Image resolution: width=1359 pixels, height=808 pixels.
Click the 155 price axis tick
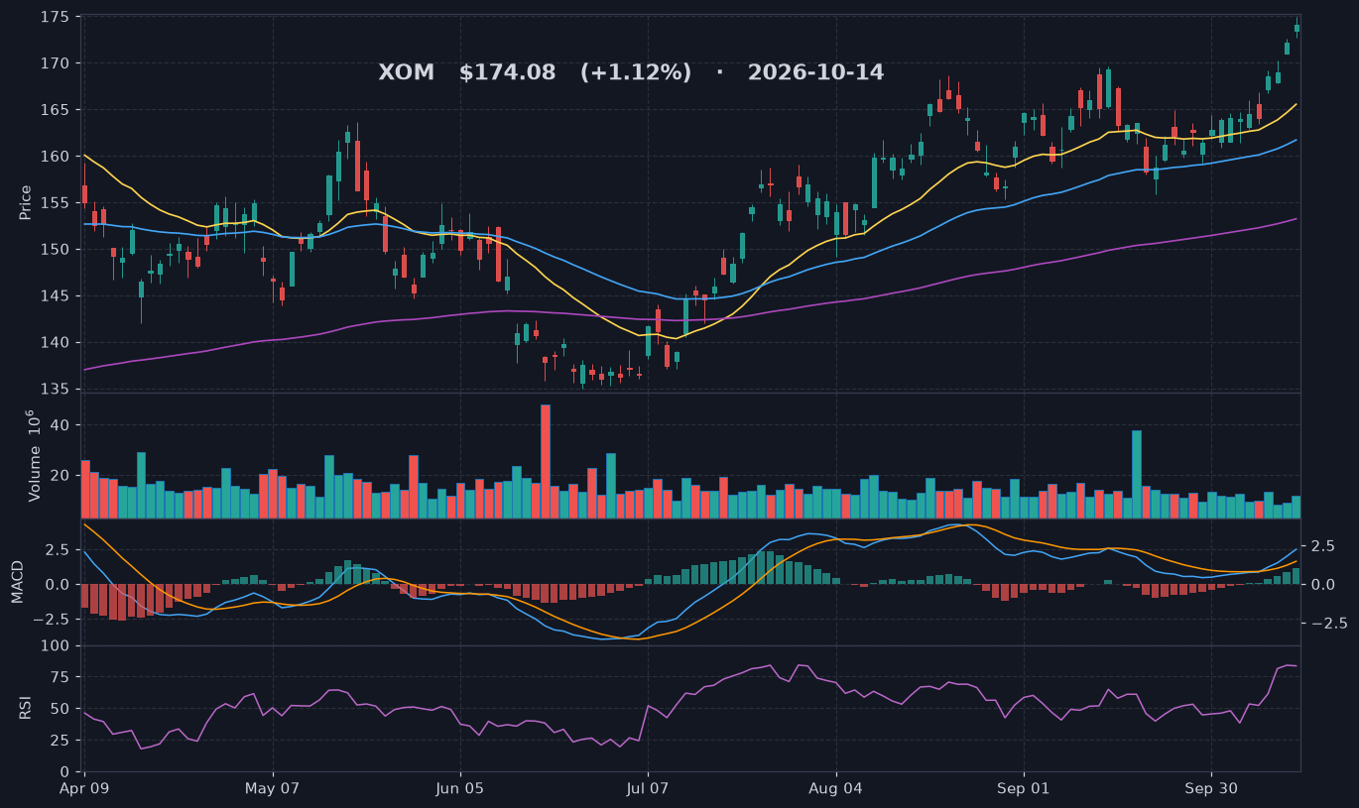[x=56, y=203]
